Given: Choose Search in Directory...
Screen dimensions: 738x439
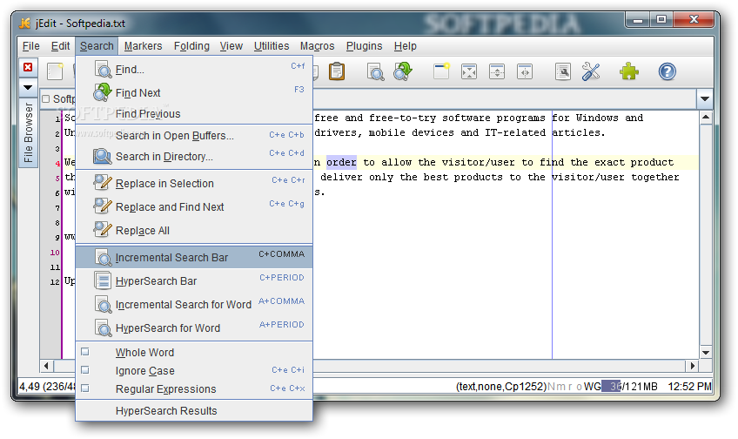Looking at the screenshot, I should (194, 157).
